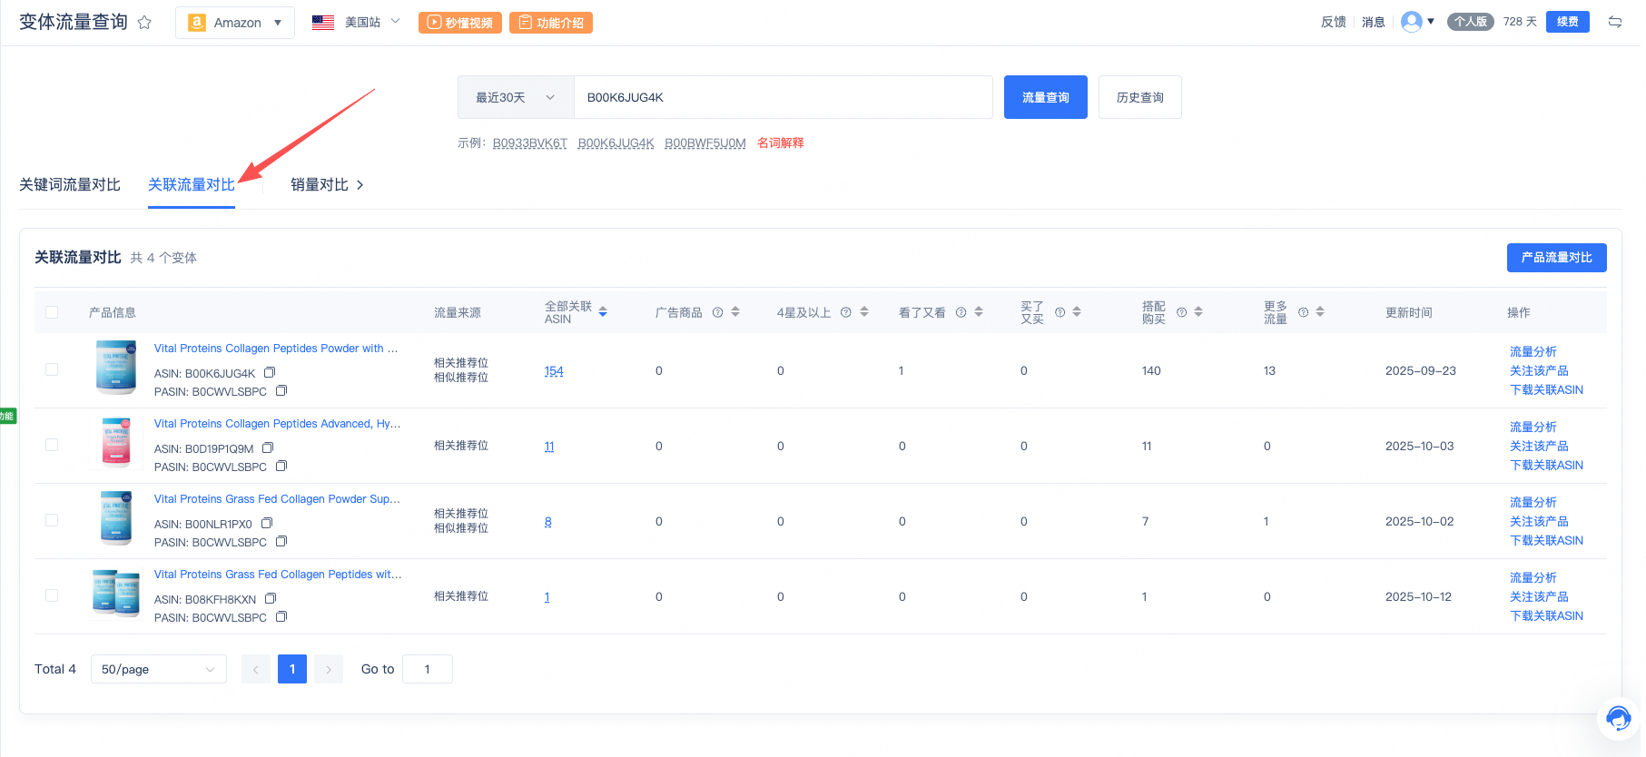Click the user avatar icon
Screen dimensions: 1646x757
tap(1412, 22)
